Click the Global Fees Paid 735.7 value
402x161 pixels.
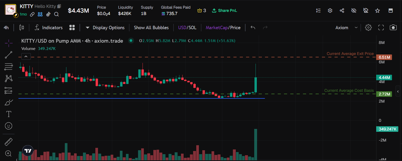point(169,14)
